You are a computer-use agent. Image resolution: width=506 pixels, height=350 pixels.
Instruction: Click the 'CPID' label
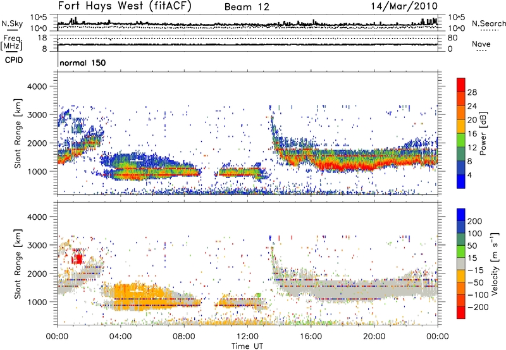pos(14,60)
